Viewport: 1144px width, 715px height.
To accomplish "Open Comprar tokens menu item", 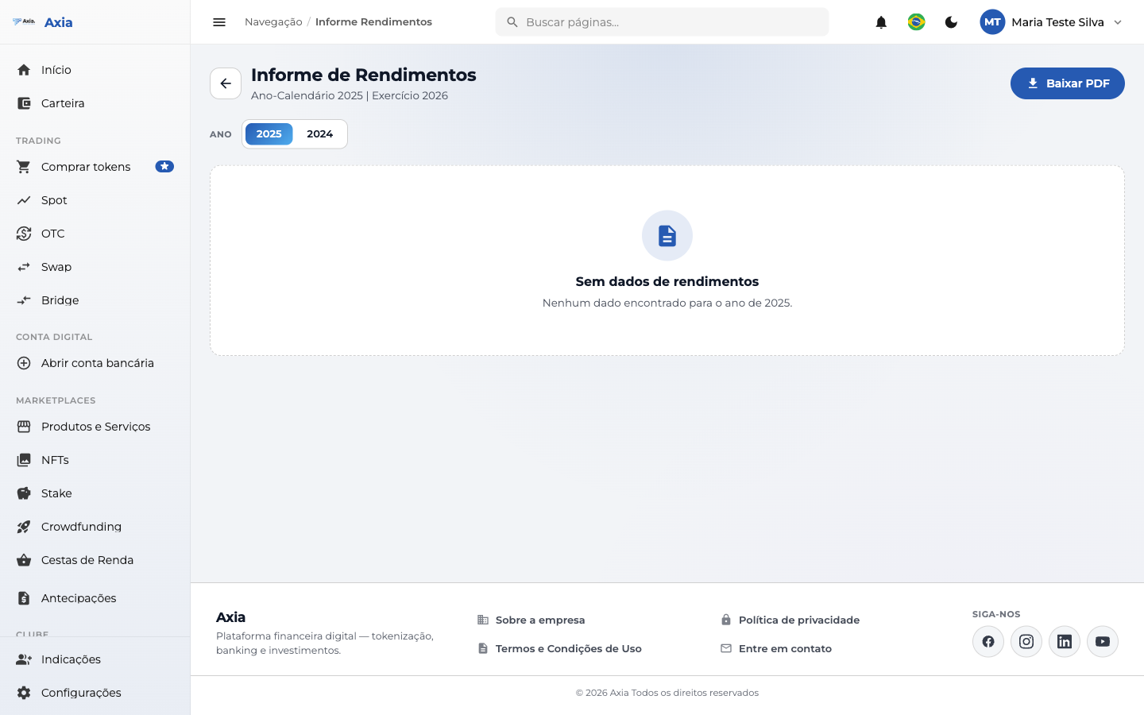I will click(x=95, y=167).
